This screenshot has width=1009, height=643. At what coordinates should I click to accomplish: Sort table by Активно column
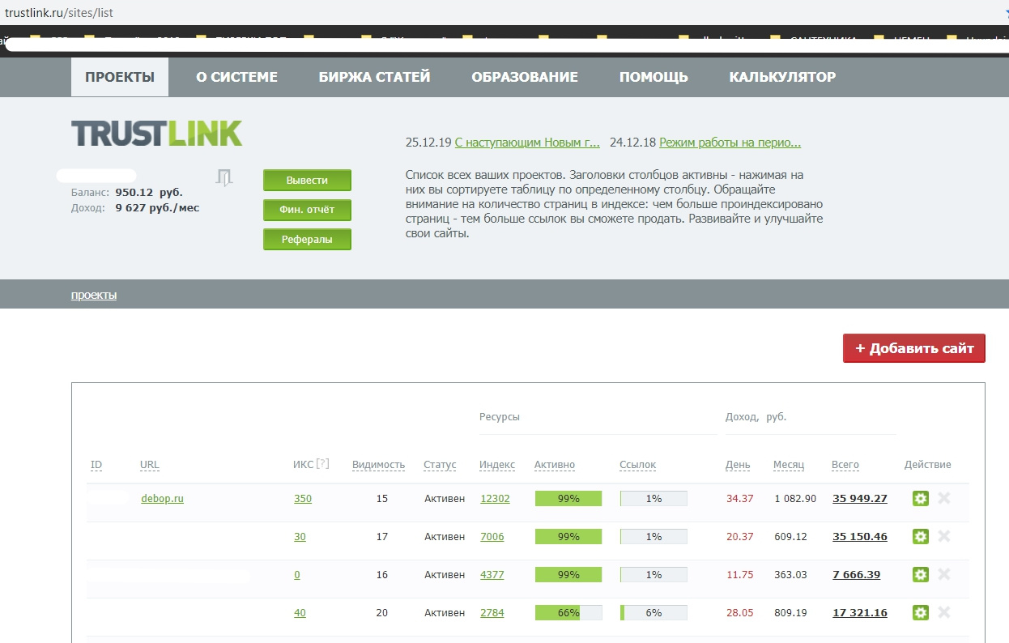555,465
